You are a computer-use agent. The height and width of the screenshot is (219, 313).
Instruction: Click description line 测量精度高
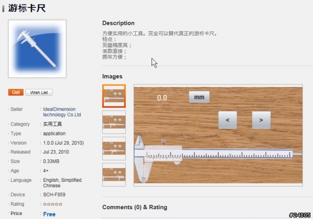click(x=116, y=45)
